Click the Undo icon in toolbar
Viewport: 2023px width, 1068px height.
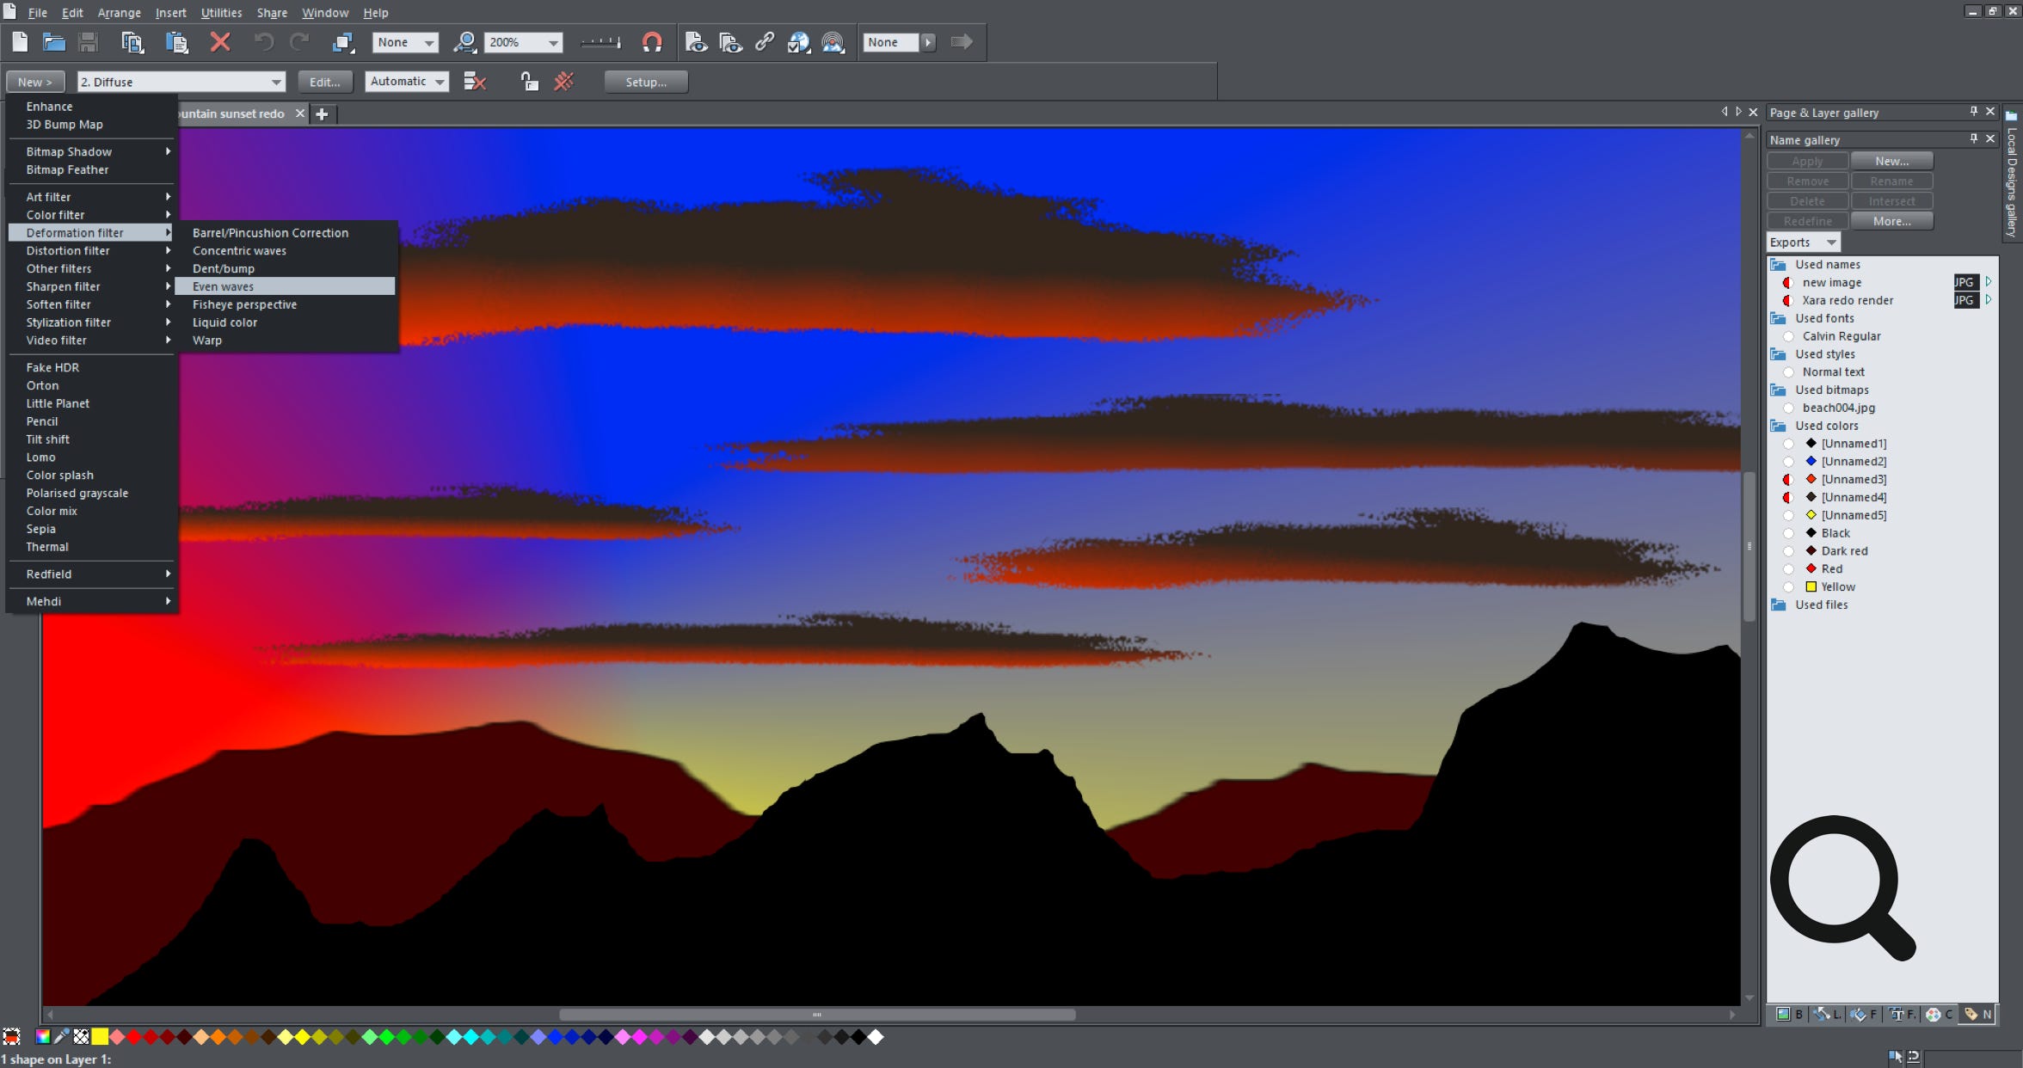coord(263,43)
